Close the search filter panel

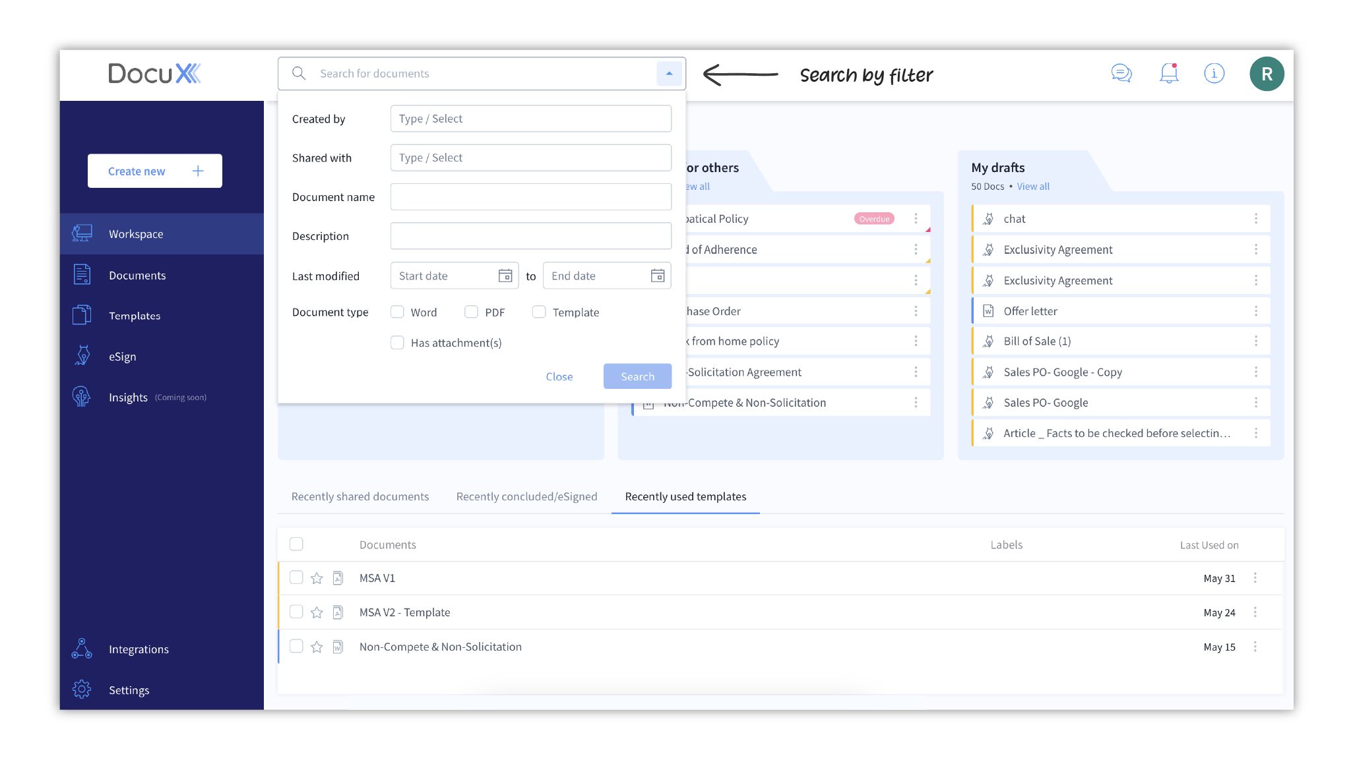[559, 376]
